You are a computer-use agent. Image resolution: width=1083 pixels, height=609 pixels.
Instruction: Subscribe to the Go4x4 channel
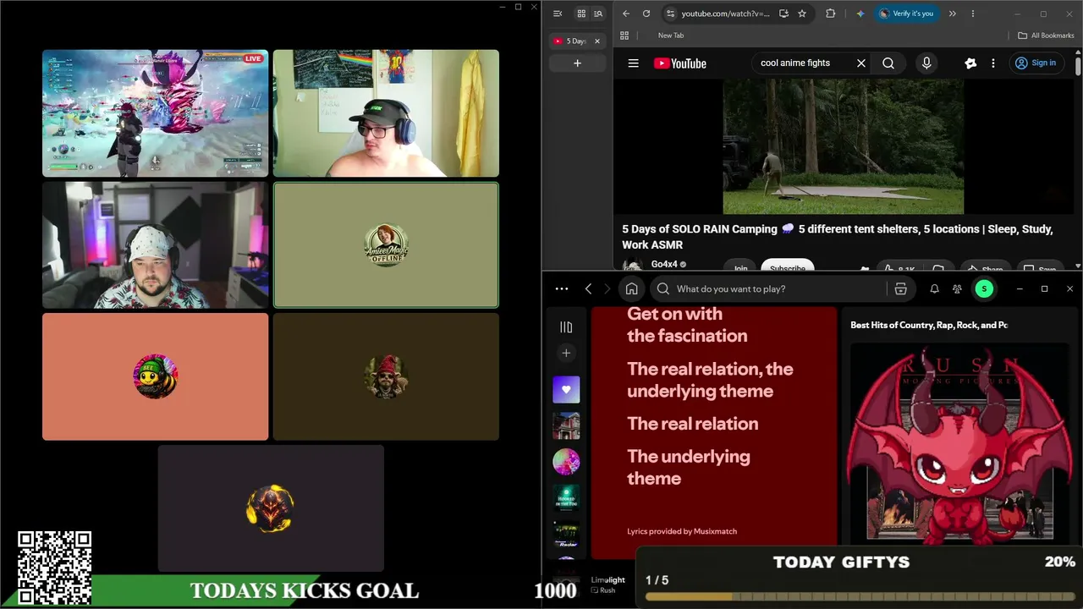[x=788, y=266]
